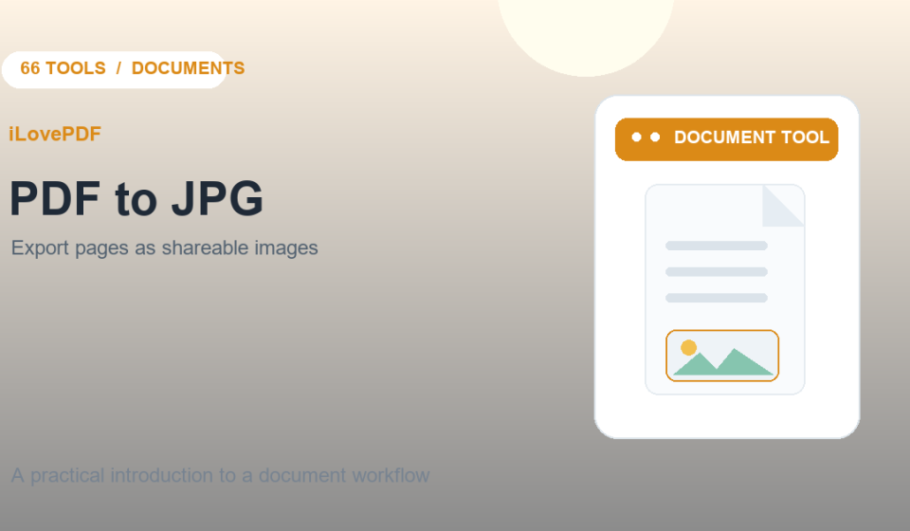Viewport: 910px width, 531px height.
Task: Click 'Export pages as shareable images' subtitle
Action: click(164, 247)
